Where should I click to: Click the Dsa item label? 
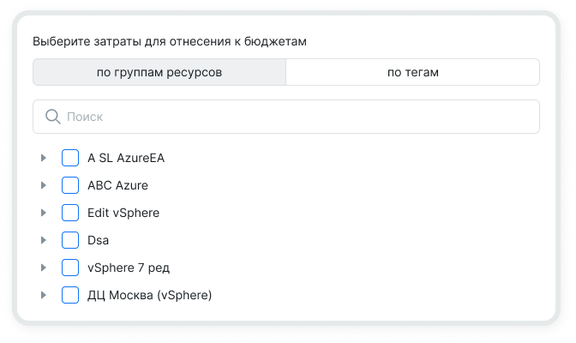(x=98, y=240)
